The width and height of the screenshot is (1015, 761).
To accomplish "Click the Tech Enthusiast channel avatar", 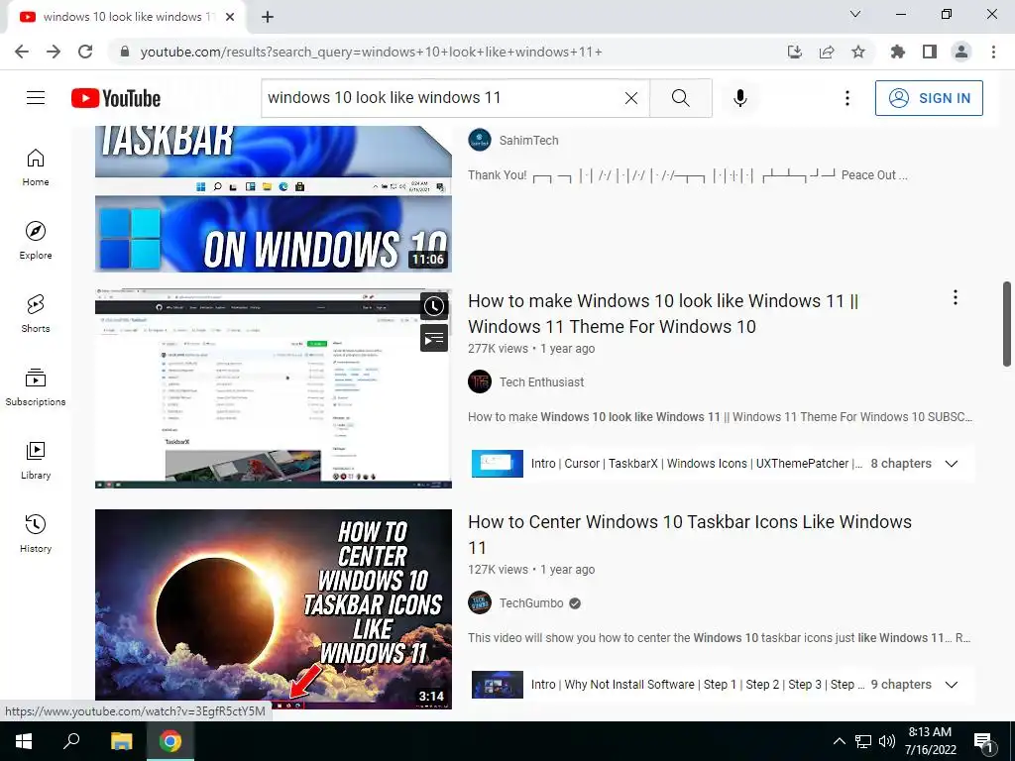I will coord(480,381).
